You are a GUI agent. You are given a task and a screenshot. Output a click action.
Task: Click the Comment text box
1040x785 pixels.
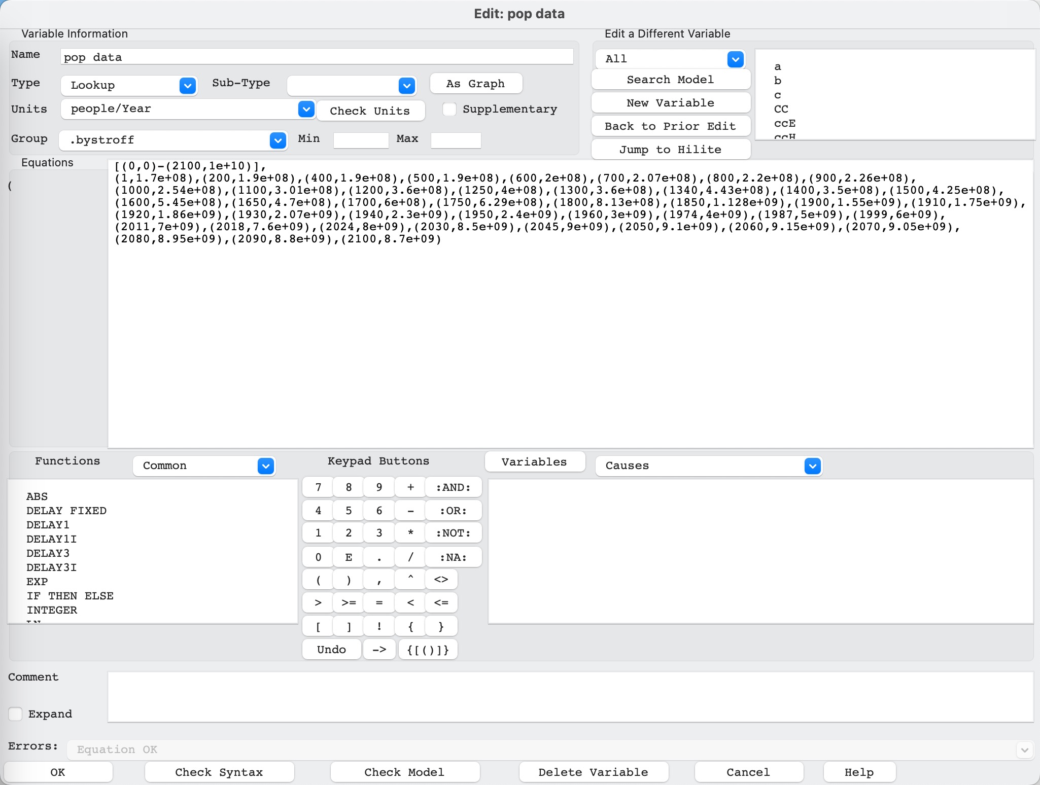[570, 697]
